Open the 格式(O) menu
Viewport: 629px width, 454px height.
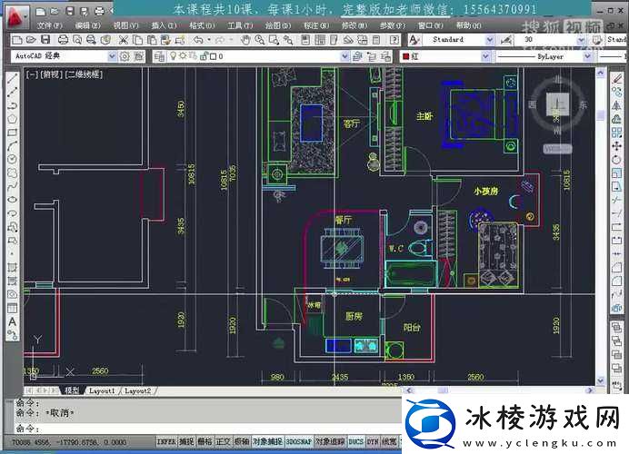tap(202, 25)
